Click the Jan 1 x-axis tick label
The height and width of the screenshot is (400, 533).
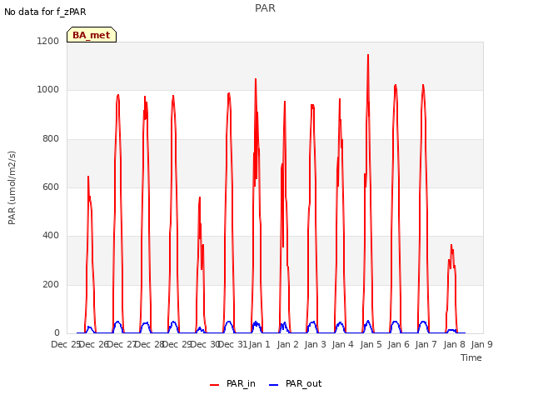coord(260,344)
